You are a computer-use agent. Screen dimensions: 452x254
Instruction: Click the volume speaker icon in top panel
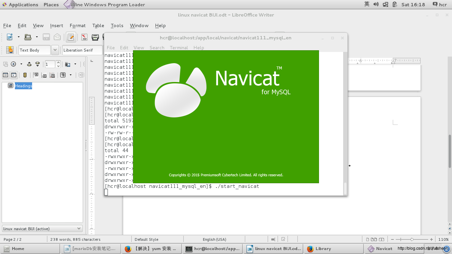point(376,4)
